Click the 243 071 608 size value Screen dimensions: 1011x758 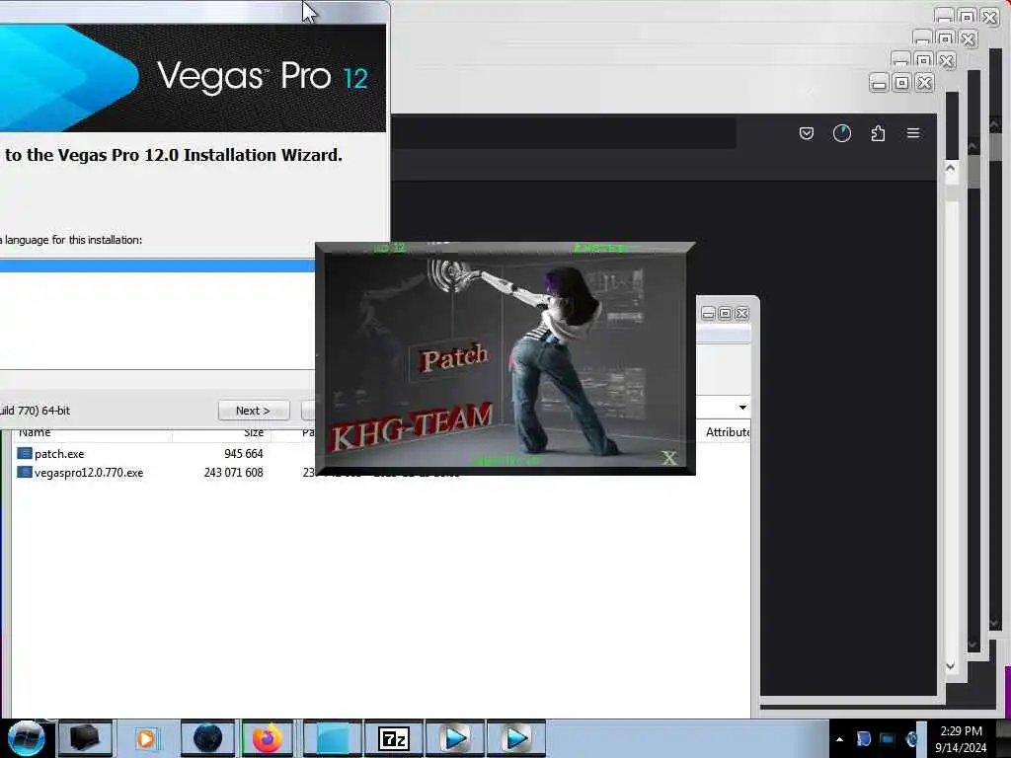[233, 473]
